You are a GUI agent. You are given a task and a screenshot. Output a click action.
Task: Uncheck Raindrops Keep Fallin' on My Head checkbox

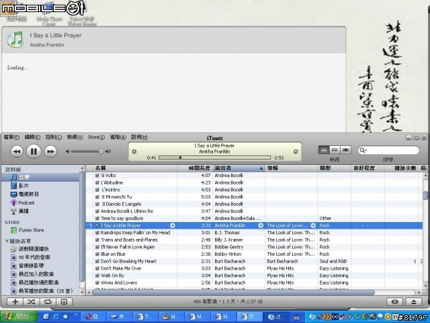(97, 233)
